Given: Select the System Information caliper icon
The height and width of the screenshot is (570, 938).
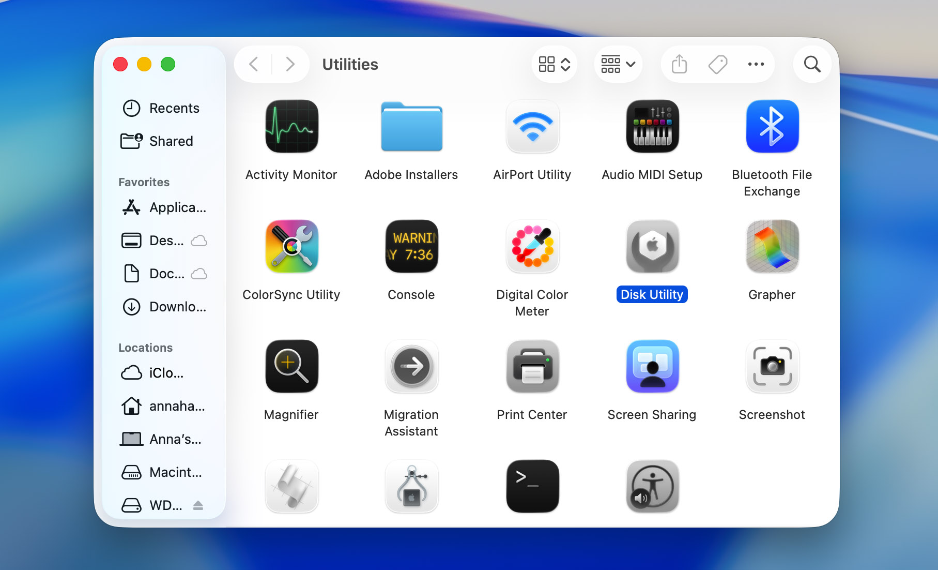Looking at the screenshot, I should pos(411,486).
